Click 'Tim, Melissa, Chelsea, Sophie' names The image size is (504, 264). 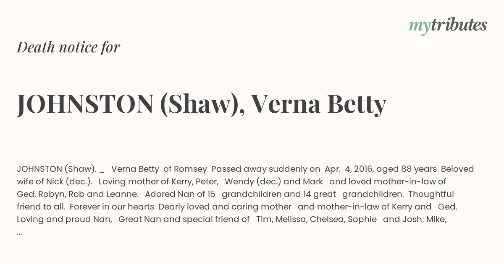(x=316, y=219)
